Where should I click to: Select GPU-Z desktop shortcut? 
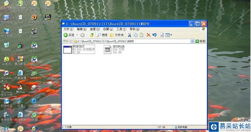point(34,75)
